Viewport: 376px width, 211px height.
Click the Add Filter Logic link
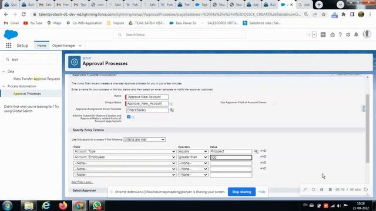click(82, 182)
